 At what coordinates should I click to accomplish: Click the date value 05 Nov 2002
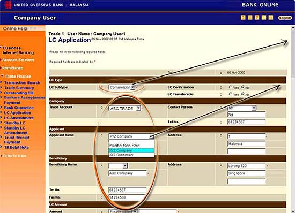[236, 73]
